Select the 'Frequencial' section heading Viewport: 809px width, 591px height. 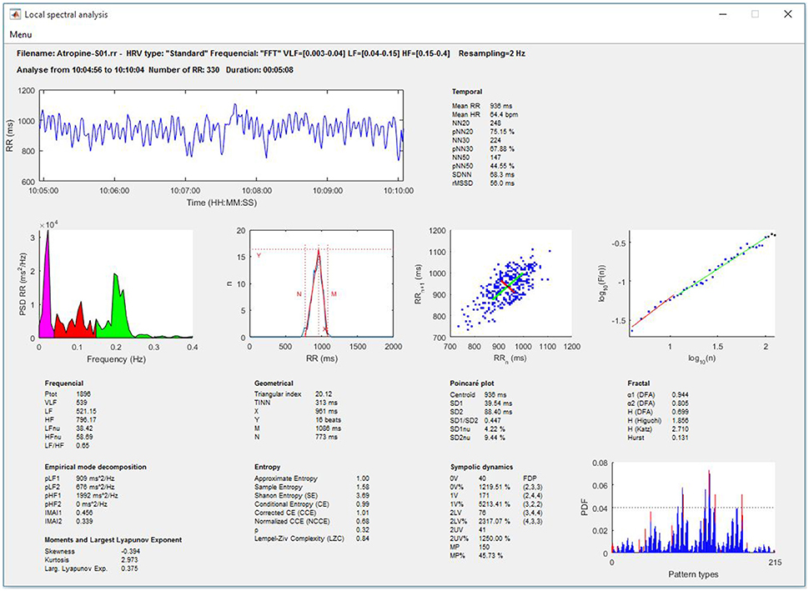click(64, 383)
